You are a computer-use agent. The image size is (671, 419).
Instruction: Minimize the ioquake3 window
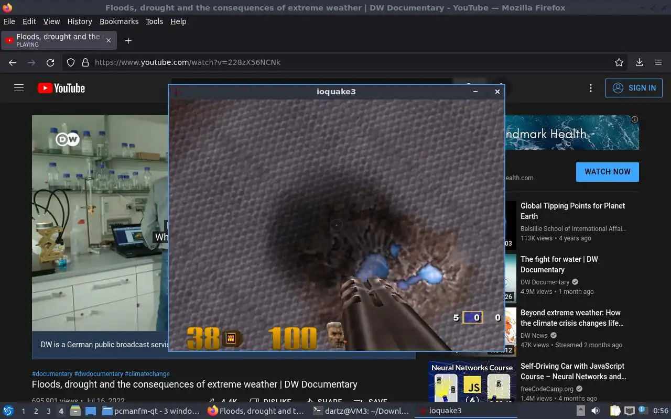pyautogui.click(x=475, y=92)
